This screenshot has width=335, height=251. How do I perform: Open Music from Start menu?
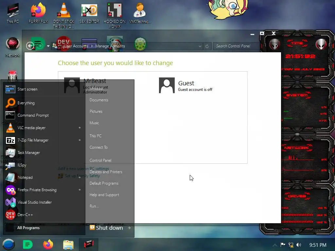click(94, 123)
